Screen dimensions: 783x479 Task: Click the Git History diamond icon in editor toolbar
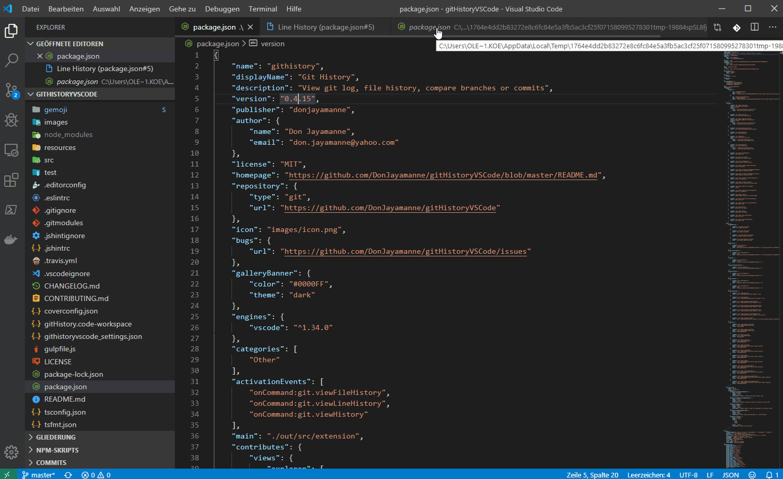pos(736,27)
